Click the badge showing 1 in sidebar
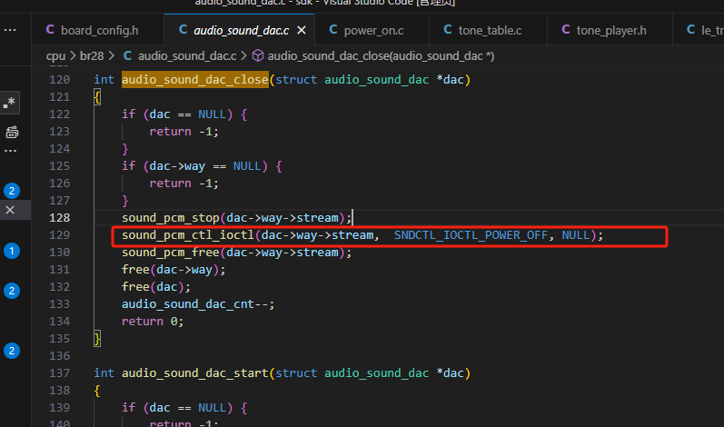 pyautogui.click(x=12, y=251)
